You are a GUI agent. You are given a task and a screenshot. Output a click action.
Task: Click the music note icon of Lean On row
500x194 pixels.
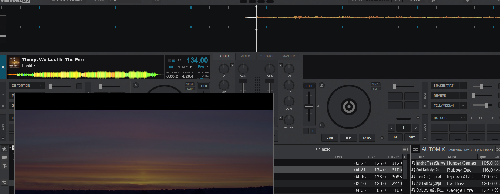(413, 176)
